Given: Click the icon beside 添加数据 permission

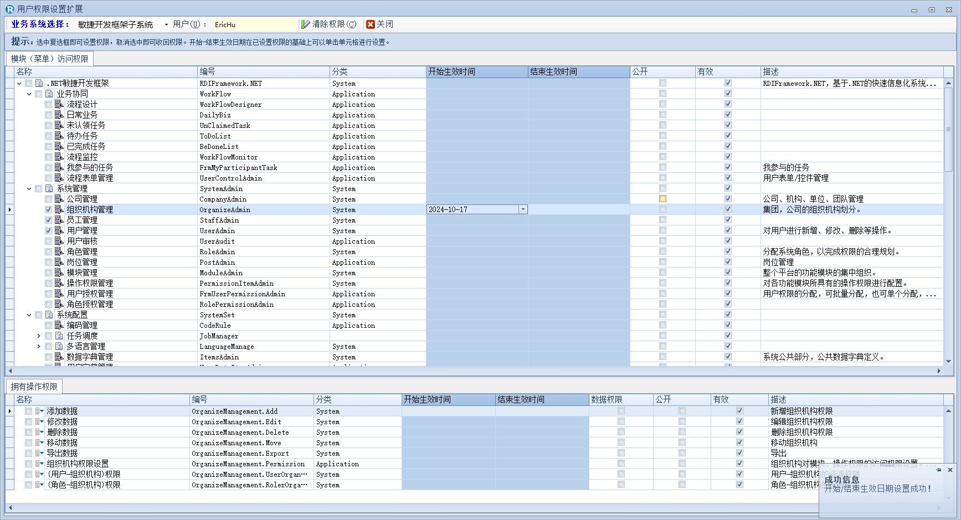Looking at the screenshot, I should [x=39, y=411].
